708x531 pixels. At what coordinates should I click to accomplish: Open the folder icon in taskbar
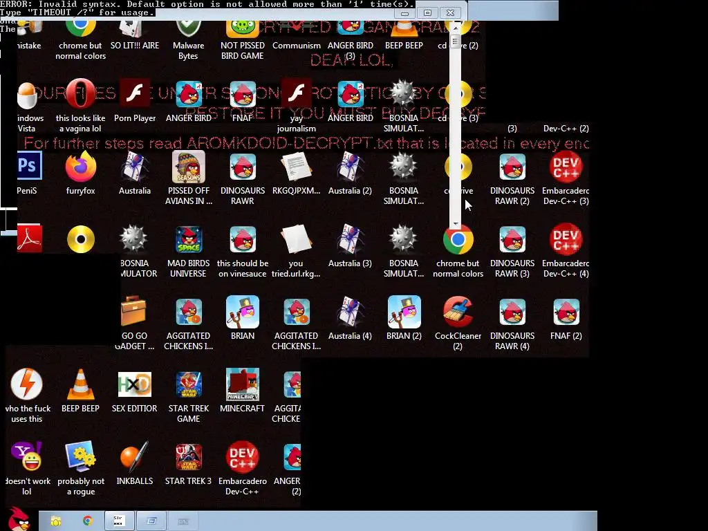[x=56, y=521]
